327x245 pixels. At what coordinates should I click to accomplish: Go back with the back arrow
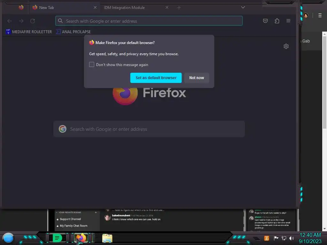[10, 21]
